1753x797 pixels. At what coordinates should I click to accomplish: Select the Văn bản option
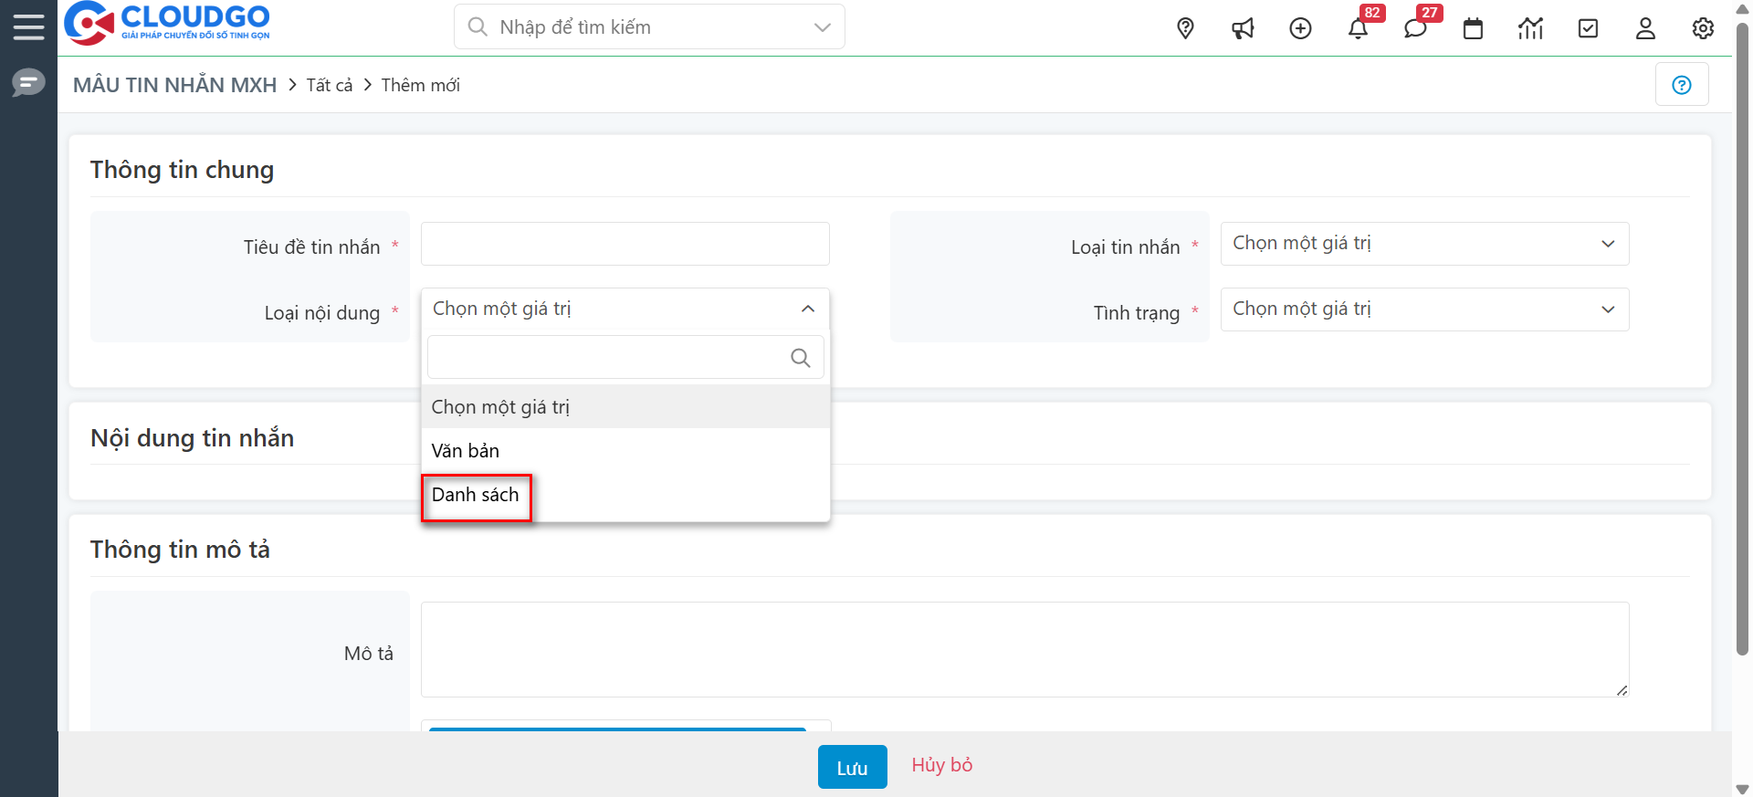pyautogui.click(x=466, y=451)
